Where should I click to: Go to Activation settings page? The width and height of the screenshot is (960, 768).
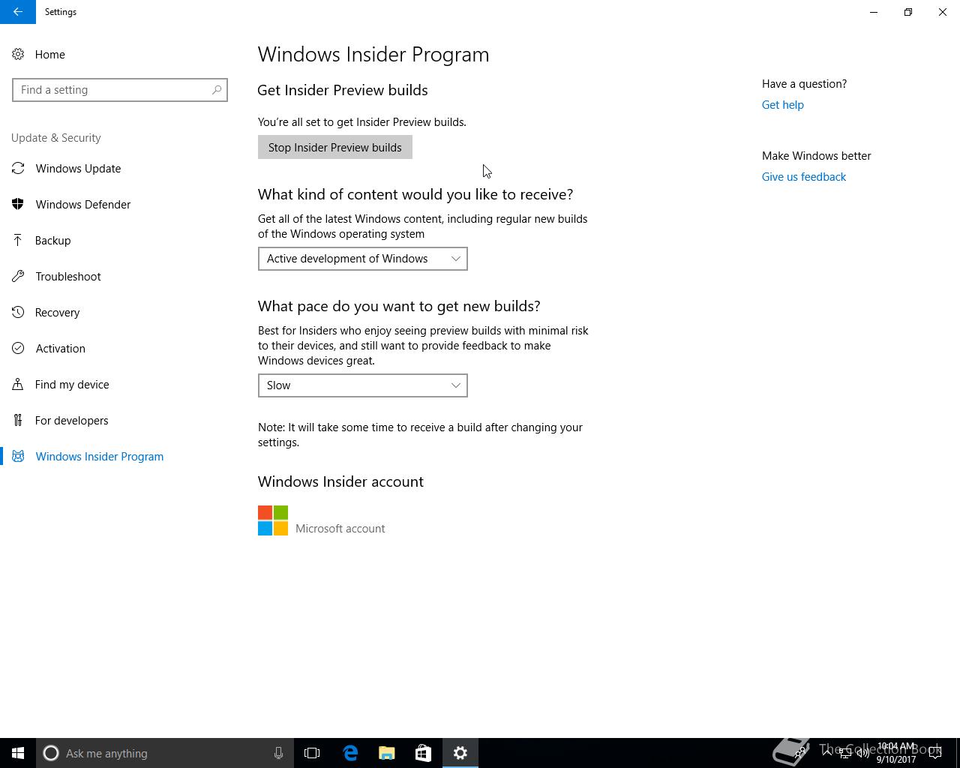click(x=60, y=348)
